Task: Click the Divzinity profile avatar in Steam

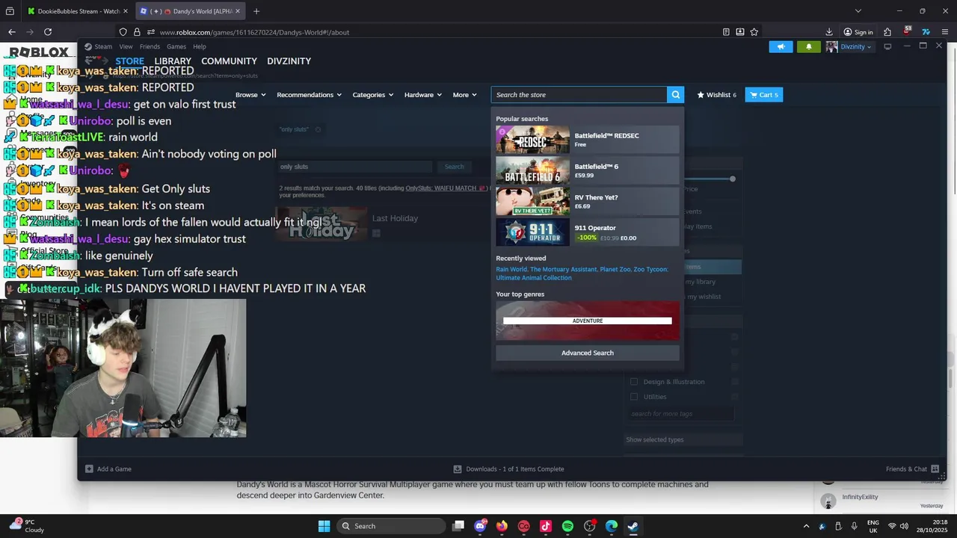Action: pos(831,46)
